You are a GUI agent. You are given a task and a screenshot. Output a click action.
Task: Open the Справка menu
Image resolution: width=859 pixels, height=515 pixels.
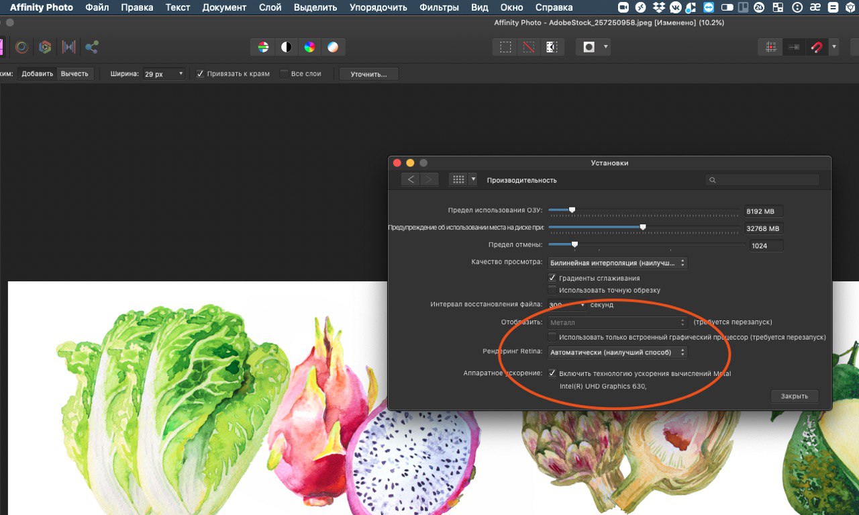pos(554,7)
